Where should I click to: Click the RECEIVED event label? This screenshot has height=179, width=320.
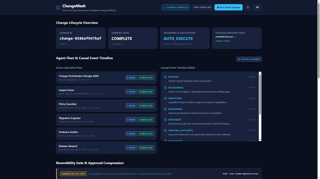[173, 77]
